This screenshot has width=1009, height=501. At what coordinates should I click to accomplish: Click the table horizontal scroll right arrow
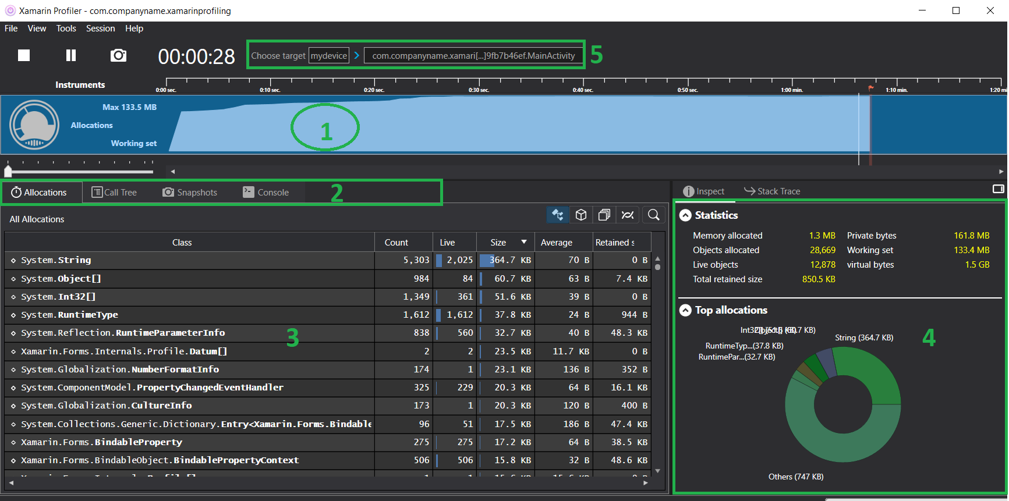[645, 483]
